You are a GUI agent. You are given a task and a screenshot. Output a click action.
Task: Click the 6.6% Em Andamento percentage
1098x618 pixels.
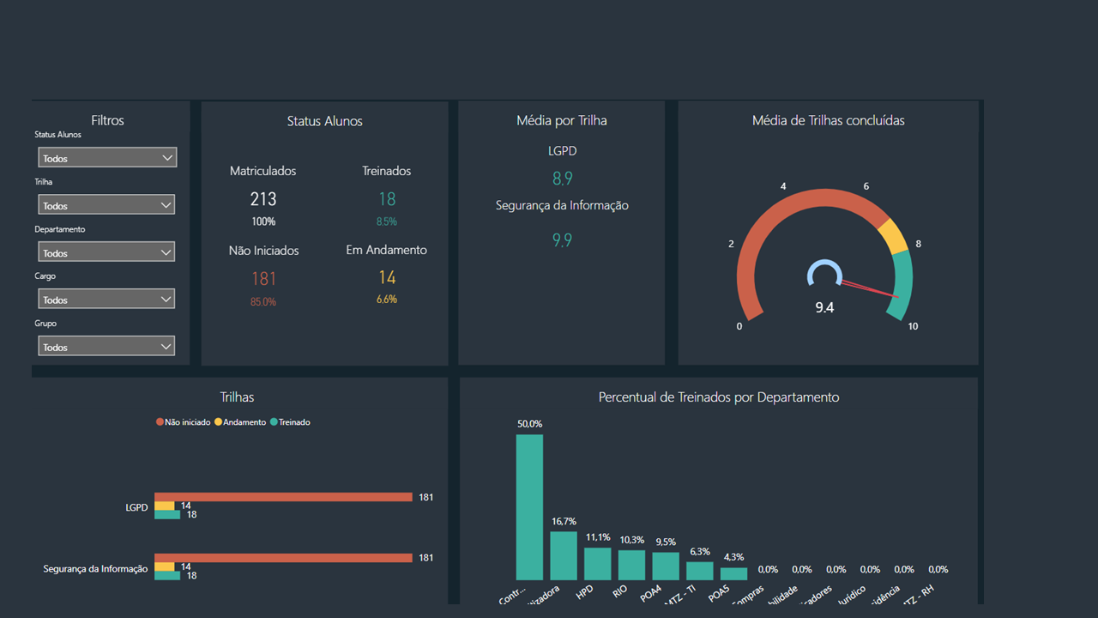pyautogui.click(x=387, y=300)
